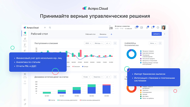Click grid icon on Поступления и списания widget

point(115,43)
